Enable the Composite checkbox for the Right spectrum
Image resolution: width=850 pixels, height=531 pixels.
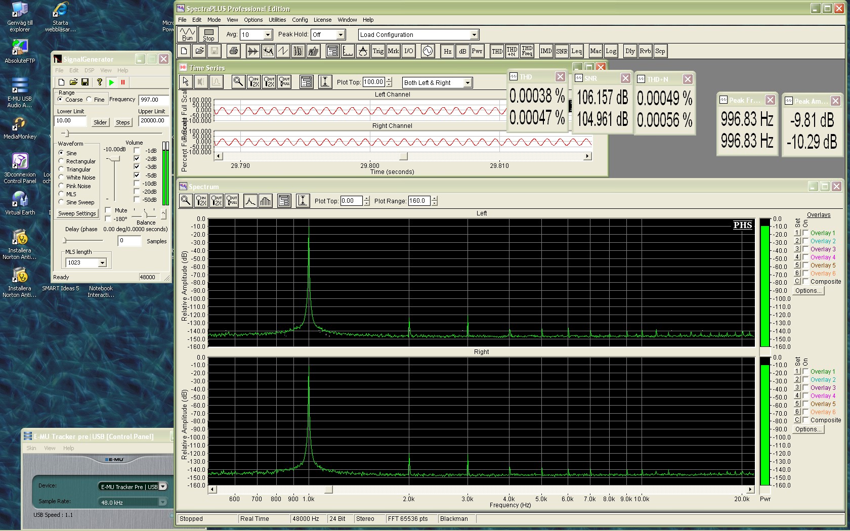(x=805, y=420)
